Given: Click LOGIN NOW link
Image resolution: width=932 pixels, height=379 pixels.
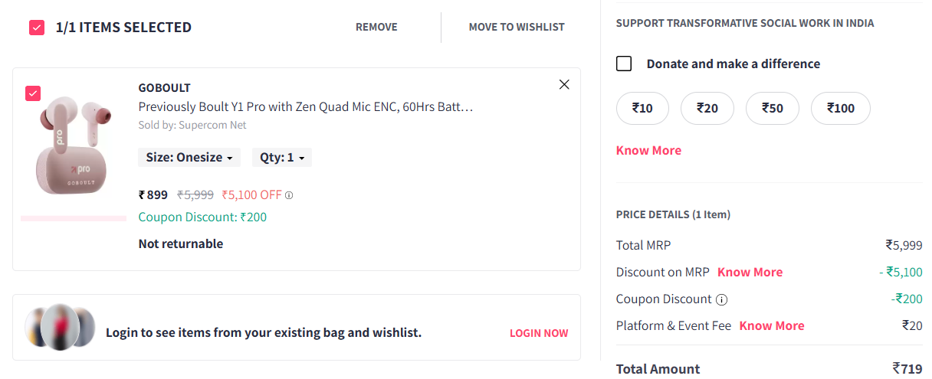Looking at the screenshot, I should click(539, 334).
